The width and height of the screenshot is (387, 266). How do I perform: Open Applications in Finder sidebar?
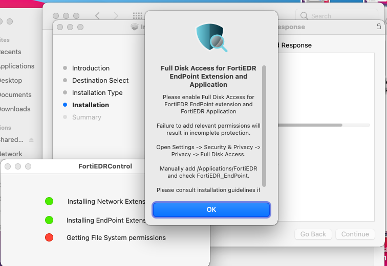[16, 66]
